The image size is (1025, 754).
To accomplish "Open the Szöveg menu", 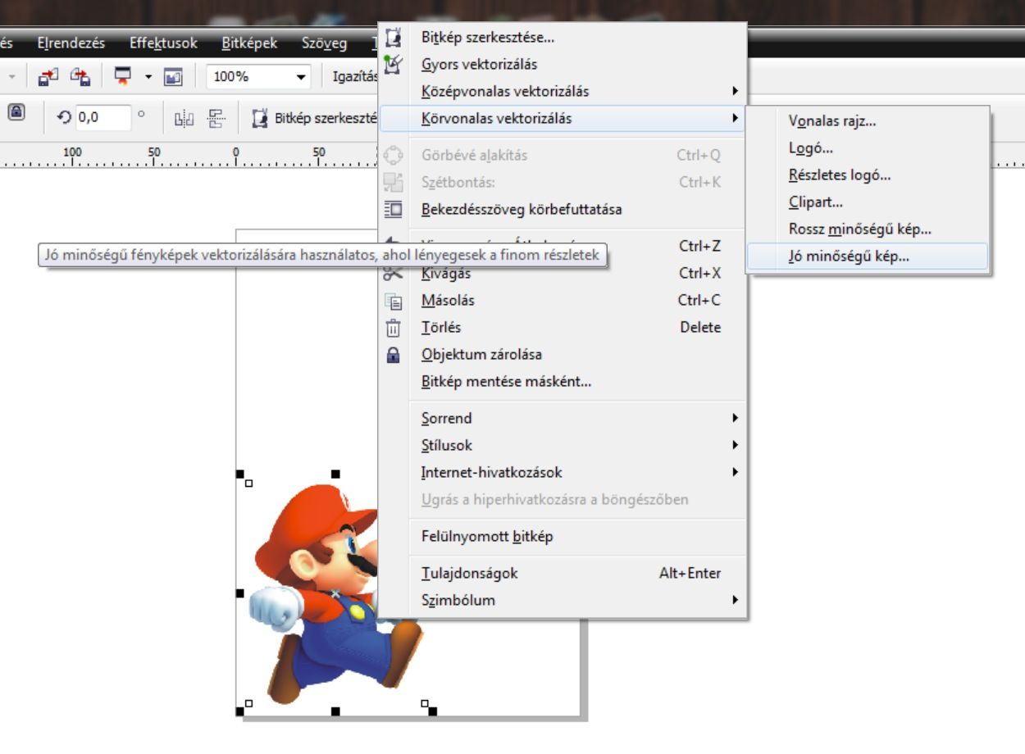I will [x=324, y=43].
